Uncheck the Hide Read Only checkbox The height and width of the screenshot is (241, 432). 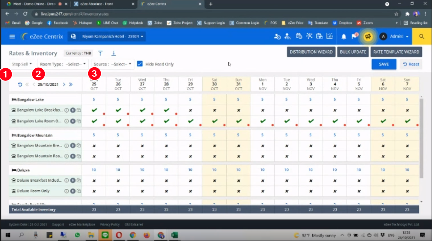pyautogui.click(x=140, y=64)
